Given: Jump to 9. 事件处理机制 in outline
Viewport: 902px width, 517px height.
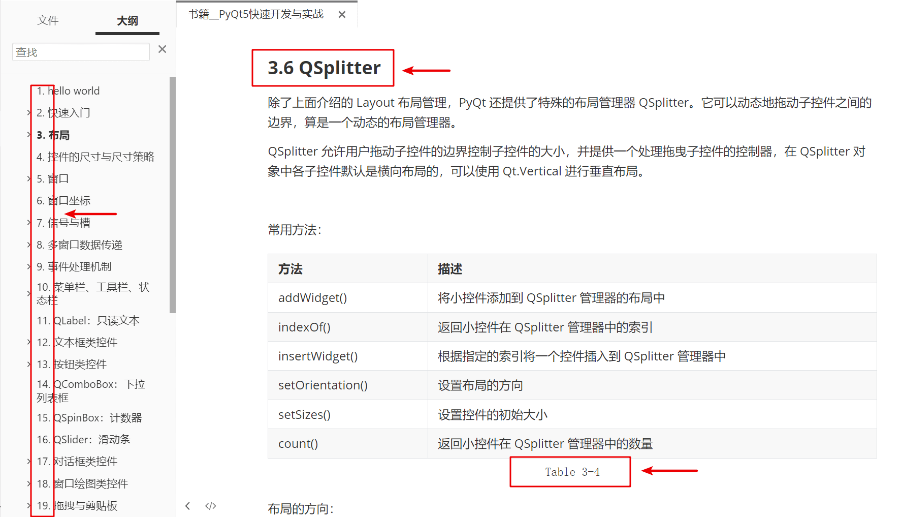Looking at the screenshot, I should tap(74, 266).
